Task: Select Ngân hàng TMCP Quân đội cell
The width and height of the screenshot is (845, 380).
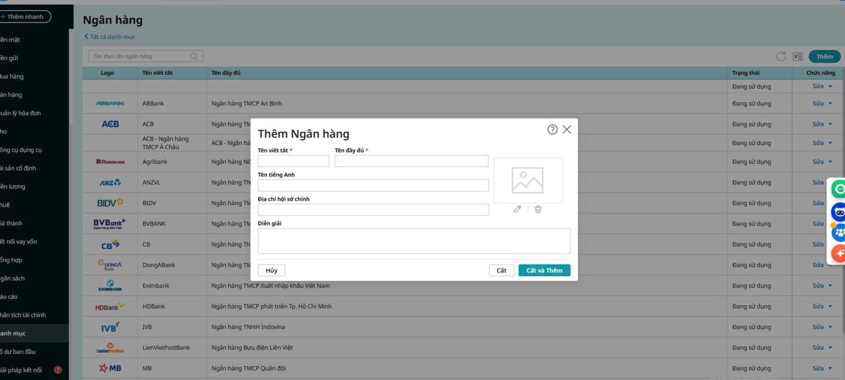Action: click(249, 368)
